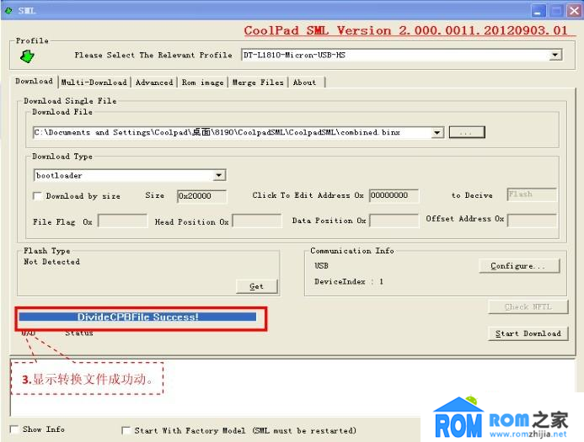Click the browse (...) file button
Viewport: 584px width, 442px height.
pos(467,132)
